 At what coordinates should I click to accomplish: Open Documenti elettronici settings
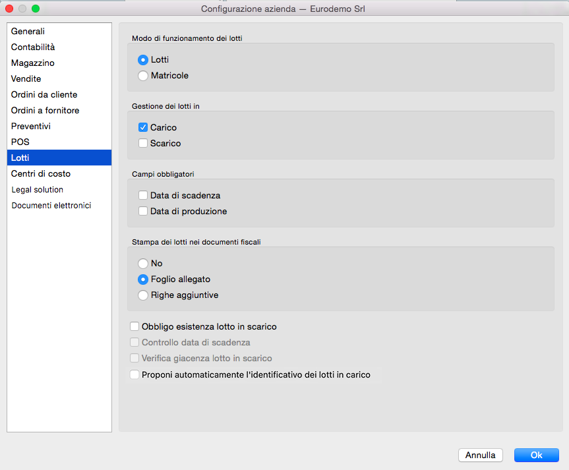51,206
